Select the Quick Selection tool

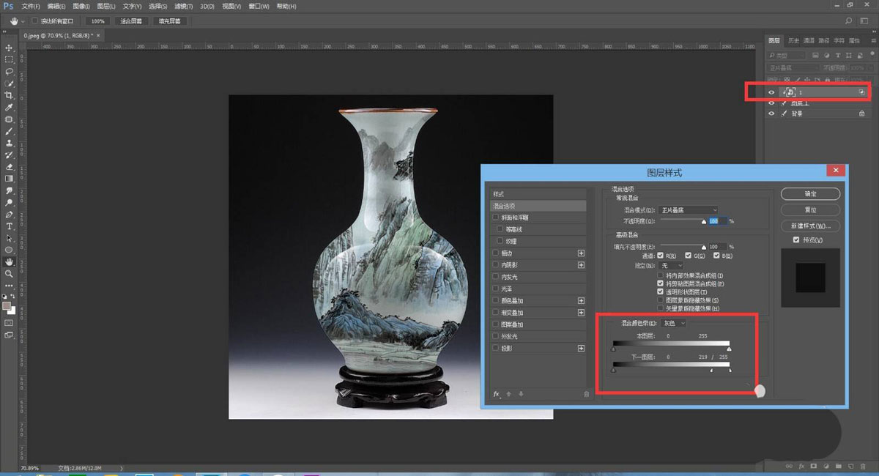click(x=10, y=83)
